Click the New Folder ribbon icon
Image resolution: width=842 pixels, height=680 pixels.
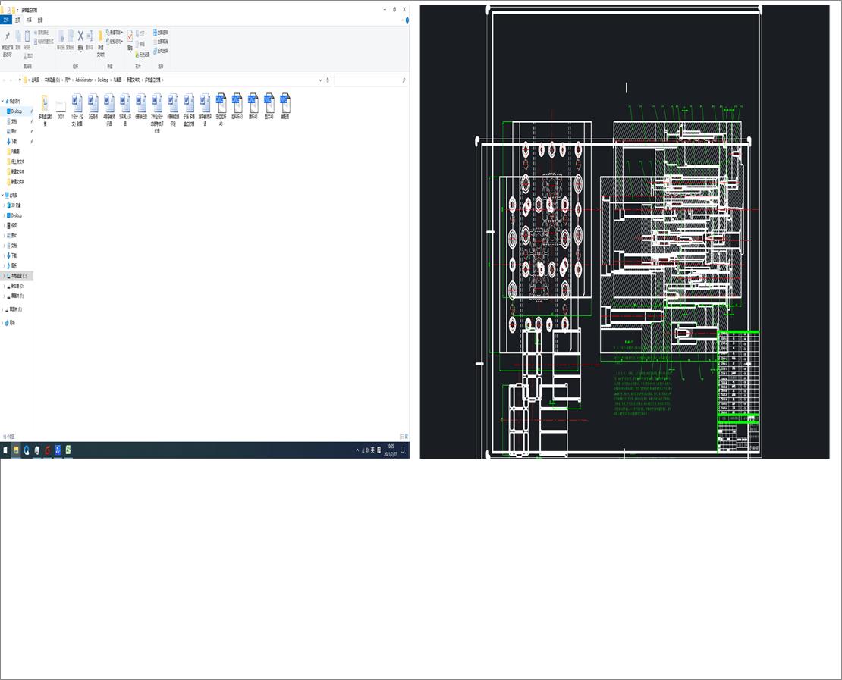(100, 39)
